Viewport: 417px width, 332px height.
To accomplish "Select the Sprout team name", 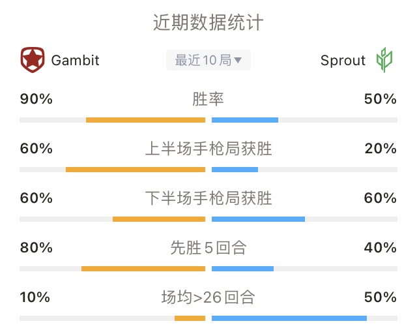I will click(x=343, y=61).
